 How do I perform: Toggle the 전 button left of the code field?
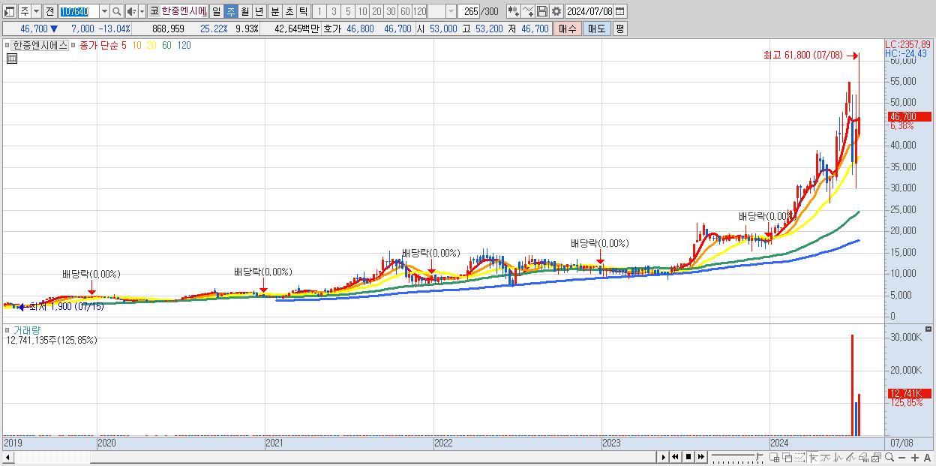pos(49,11)
